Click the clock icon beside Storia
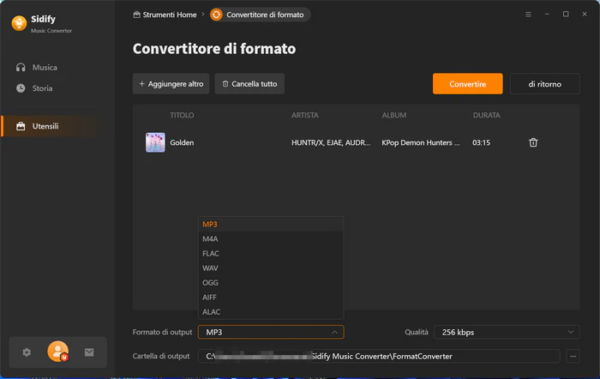The width and height of the screenshot is (600, 379). pyautogui.click(x=21, y=88)
